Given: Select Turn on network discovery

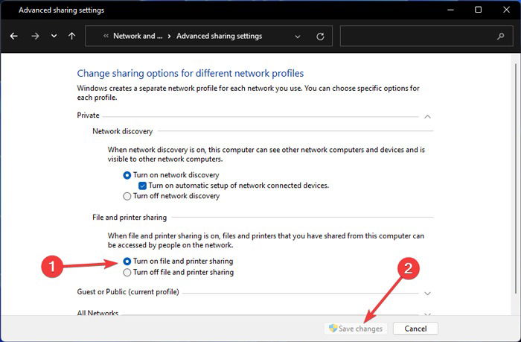Looking at the screenshot, I should [x=127, y=175].
